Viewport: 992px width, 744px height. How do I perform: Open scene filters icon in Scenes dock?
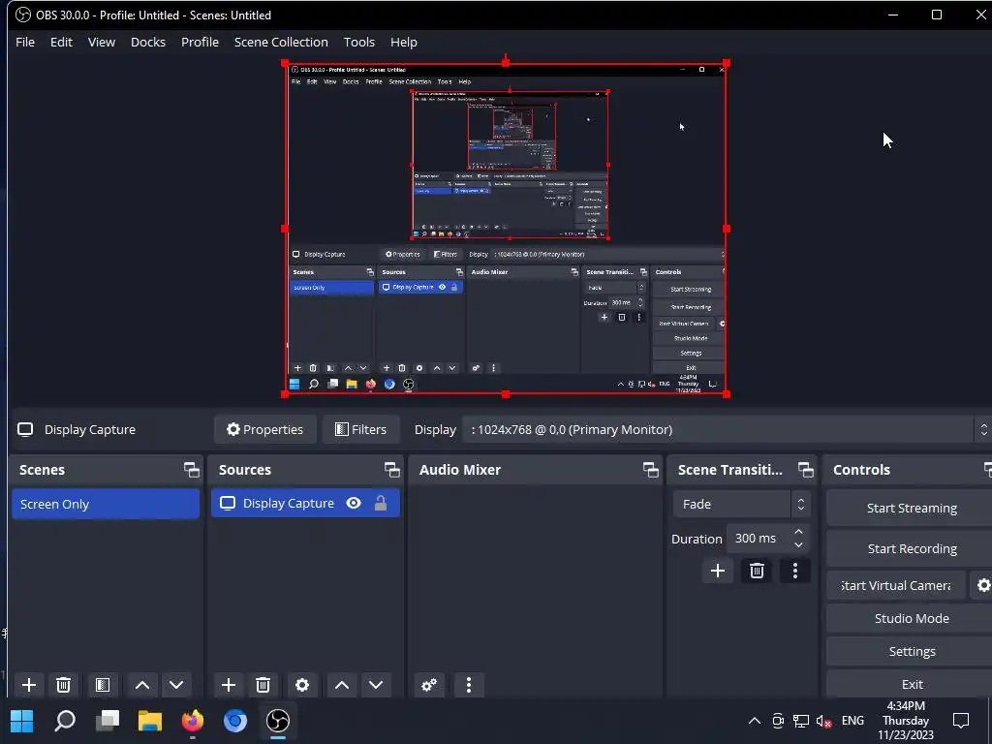103,685
